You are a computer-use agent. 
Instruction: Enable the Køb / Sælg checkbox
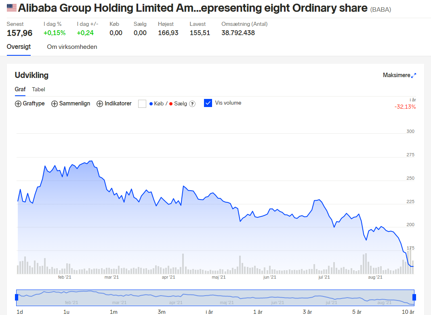(x=142, y=104)
